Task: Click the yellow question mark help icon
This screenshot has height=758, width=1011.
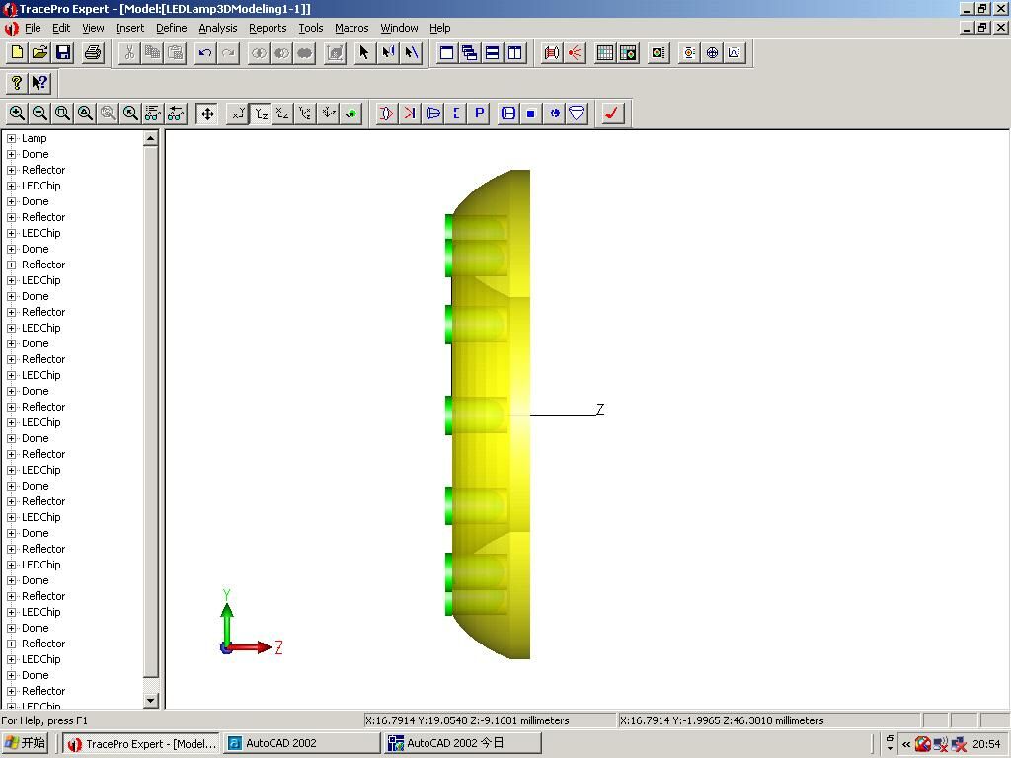Action: [17, 83]
